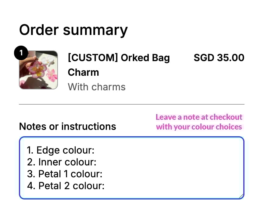Screen dimensions: 264x208
Task: Click the 35.00 price amount
Action: pos(230,57)
